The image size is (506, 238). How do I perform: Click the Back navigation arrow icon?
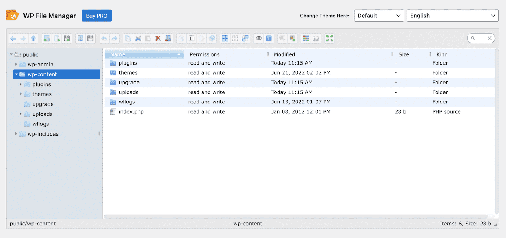[13, 38]
